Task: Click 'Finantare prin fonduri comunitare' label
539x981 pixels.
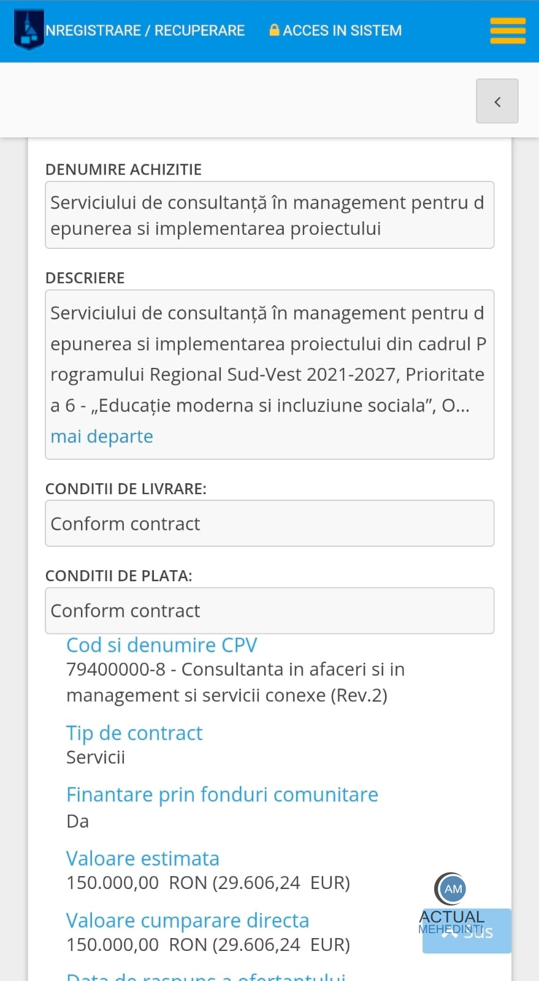Action: point(222,795)
